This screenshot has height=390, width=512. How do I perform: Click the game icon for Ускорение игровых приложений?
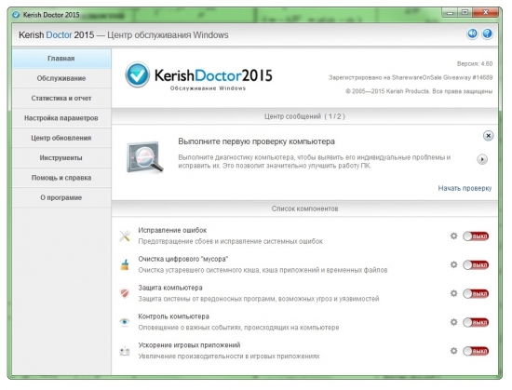125,351
